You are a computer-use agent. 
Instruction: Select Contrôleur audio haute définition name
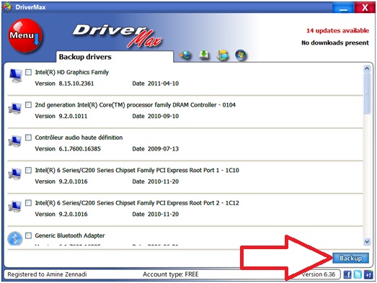(79, 138)
